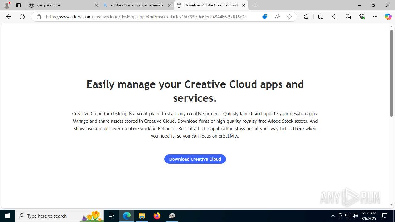Screen dimensions: 395x222
Task: Toggle split screen view
Action: pos(321,17)
